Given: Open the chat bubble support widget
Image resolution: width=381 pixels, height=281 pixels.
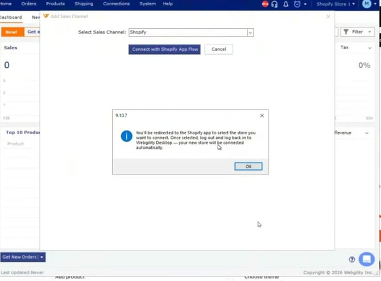Looking at the screenshot, I should coord(366,259).
